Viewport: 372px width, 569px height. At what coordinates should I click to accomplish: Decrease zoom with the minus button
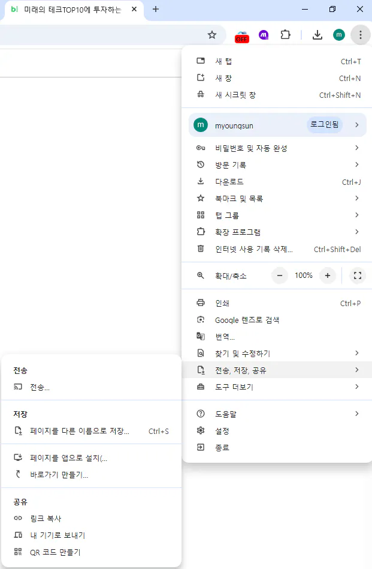(x=280, y=275)
